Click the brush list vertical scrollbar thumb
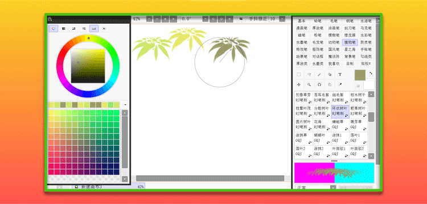The width and height of the screenshot is (427, 204). point(371,117)
